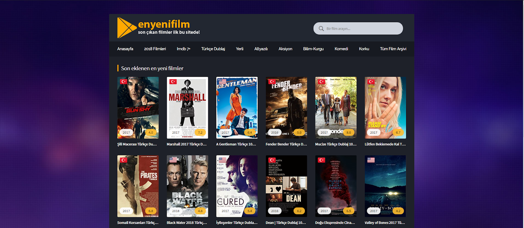
Task: Click the 6.7 rating badge on Please Stand By
Action: click(x=398, y=132)
